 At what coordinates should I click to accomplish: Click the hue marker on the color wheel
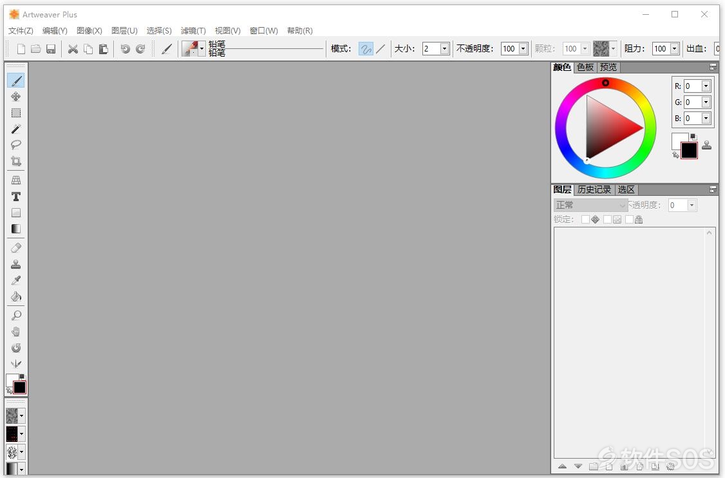605,83
